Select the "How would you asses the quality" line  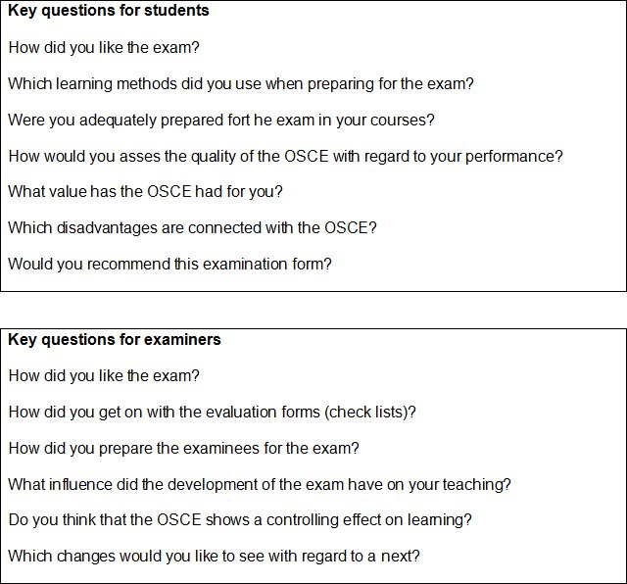point(285,156)
